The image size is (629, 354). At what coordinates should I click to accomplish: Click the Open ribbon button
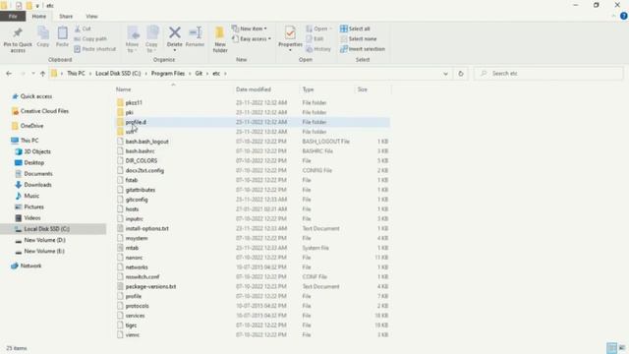pyautogui.click(x=319, y=29)
